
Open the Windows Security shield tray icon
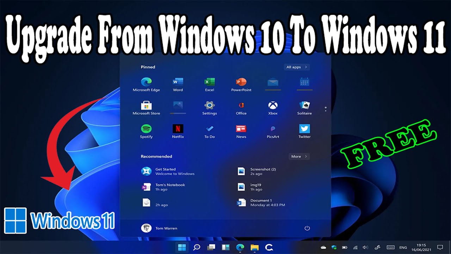point(334,247)
